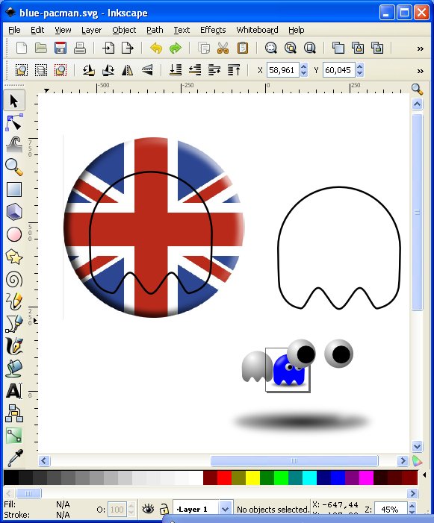
Task: Select all objects icon
Action: click(22, 70)
